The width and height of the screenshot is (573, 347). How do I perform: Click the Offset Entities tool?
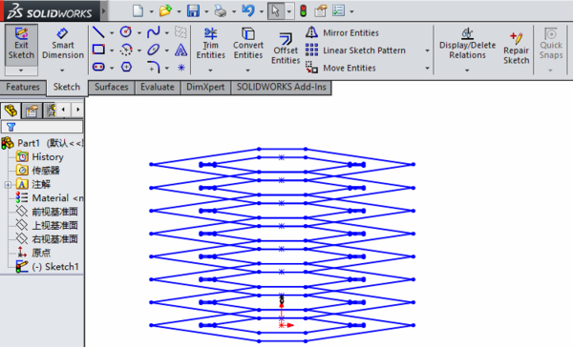coord(286,49)
